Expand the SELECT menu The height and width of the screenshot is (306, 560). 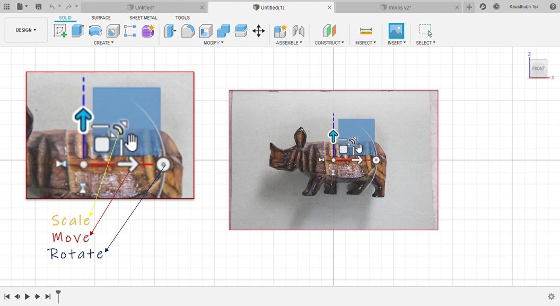[425, 42]
